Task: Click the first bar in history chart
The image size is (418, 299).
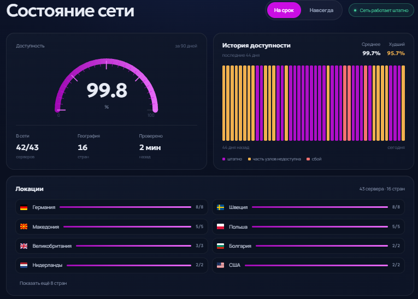Action: (x=224, y=103)
